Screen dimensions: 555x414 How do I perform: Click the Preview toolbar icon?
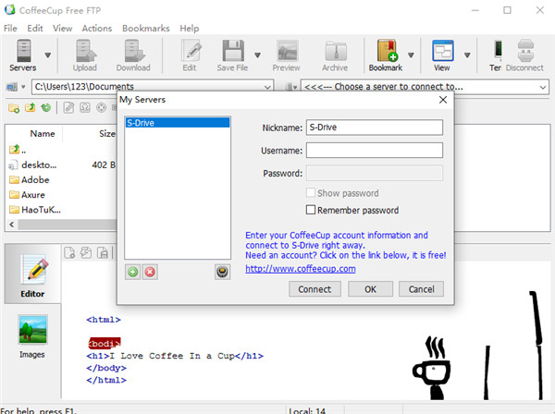(x=287, y=55)
